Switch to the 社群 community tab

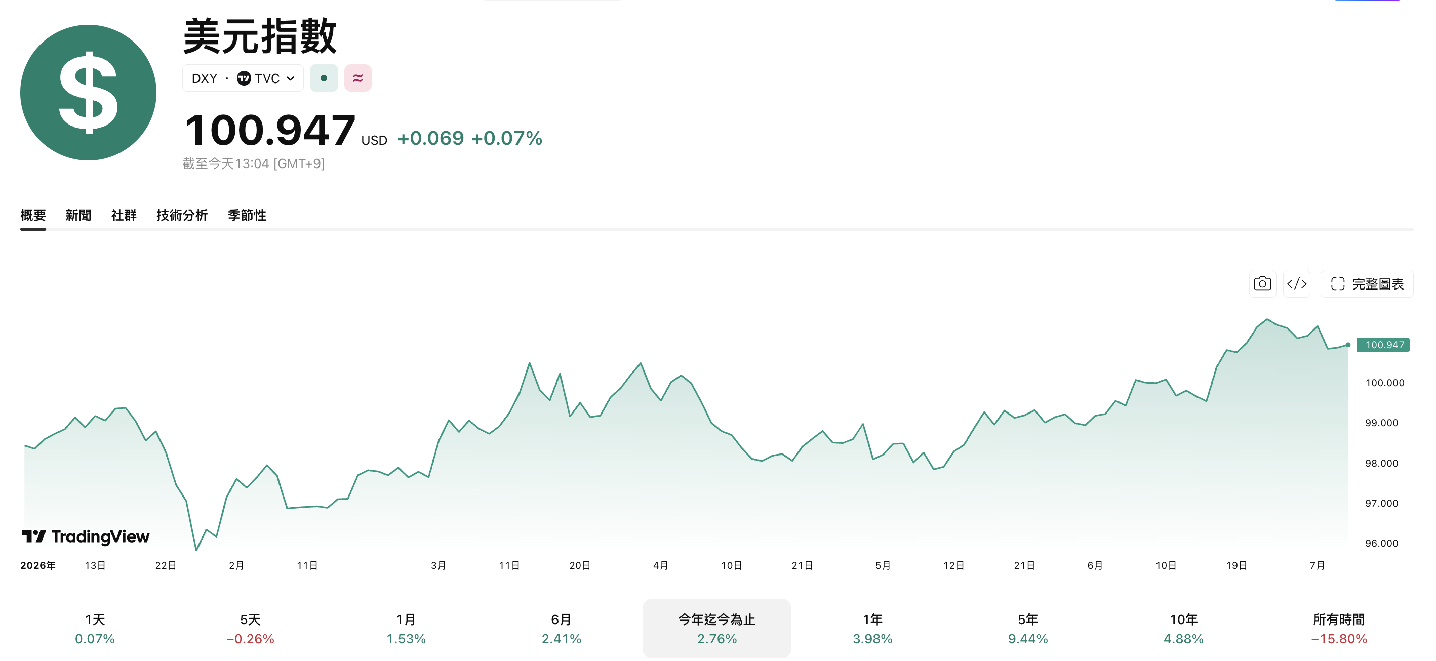tap(124, 215)
